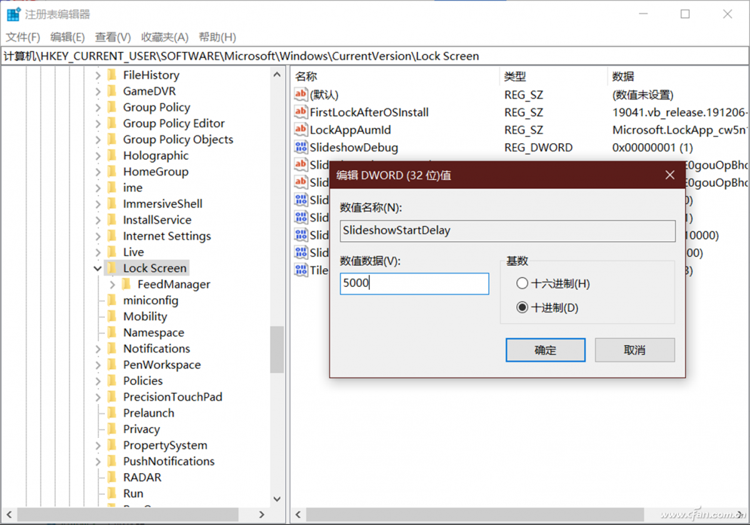Select 十六进制(H) hexadecimal radio button
750x525 pixels.
[x=522, y=284]
